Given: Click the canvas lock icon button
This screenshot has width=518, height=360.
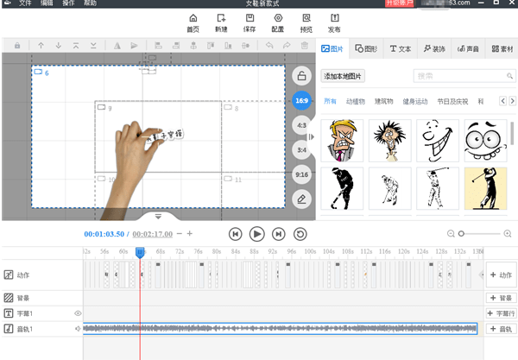Looking at the screenshot, I should pyautogui.click(x=300, y=76).
